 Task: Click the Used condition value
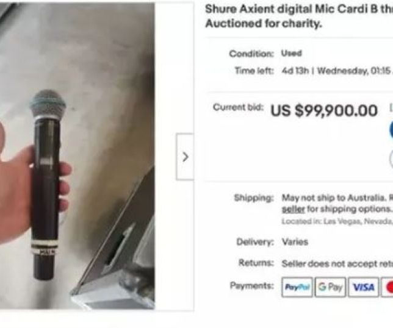pyautogui.click(x=292, y=53)
